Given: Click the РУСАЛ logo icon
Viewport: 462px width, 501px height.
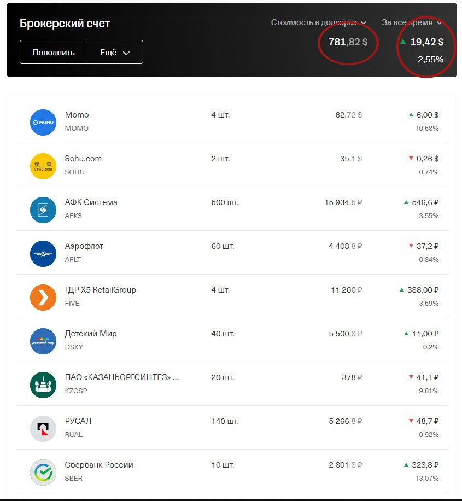Looking at the screenshot, I should tap(43, 429).
